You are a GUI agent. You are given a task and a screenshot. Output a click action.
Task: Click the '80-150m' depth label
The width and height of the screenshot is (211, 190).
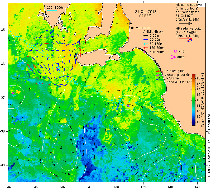tap(156, 44)
